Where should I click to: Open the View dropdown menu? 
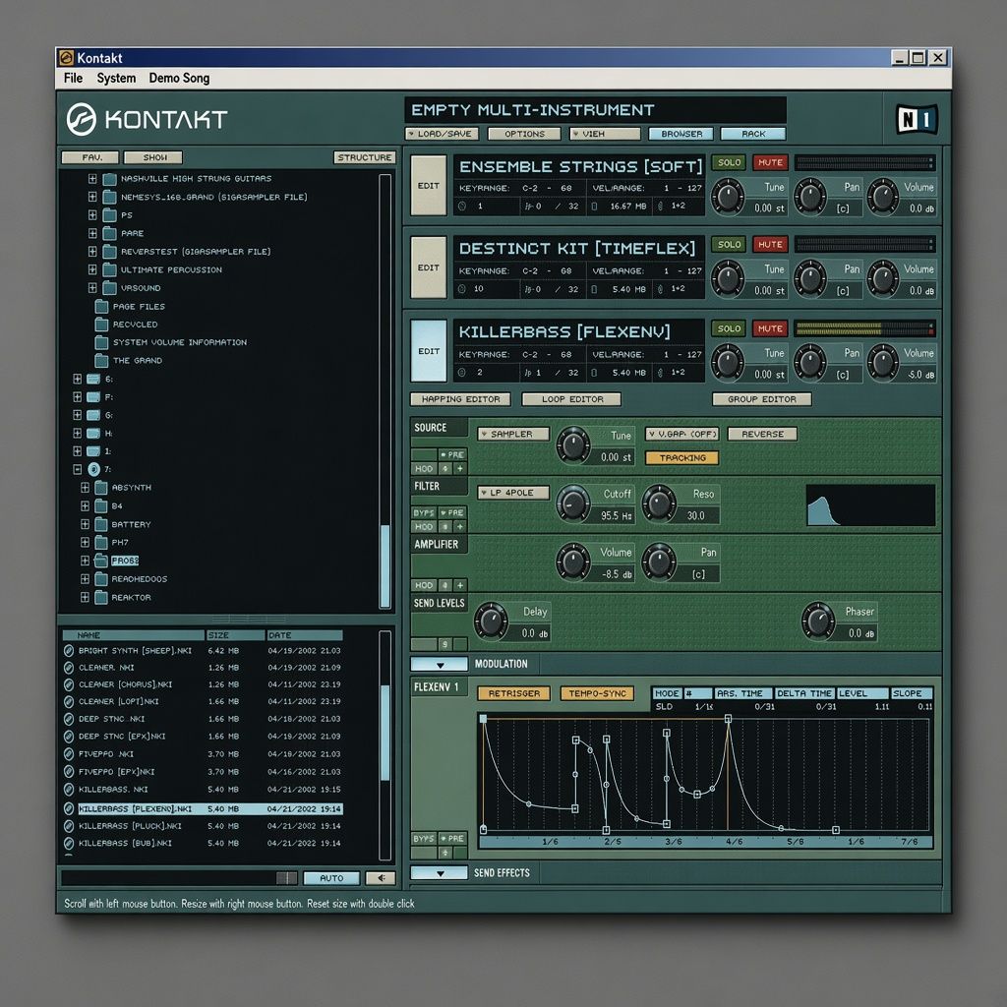click(605, 134)
